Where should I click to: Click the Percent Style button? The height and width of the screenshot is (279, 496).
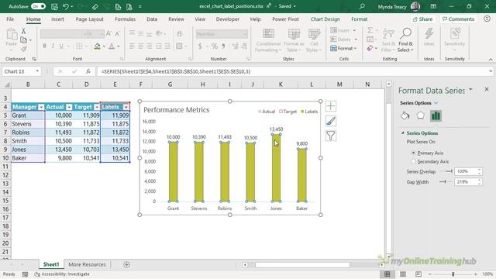[215, 46]
